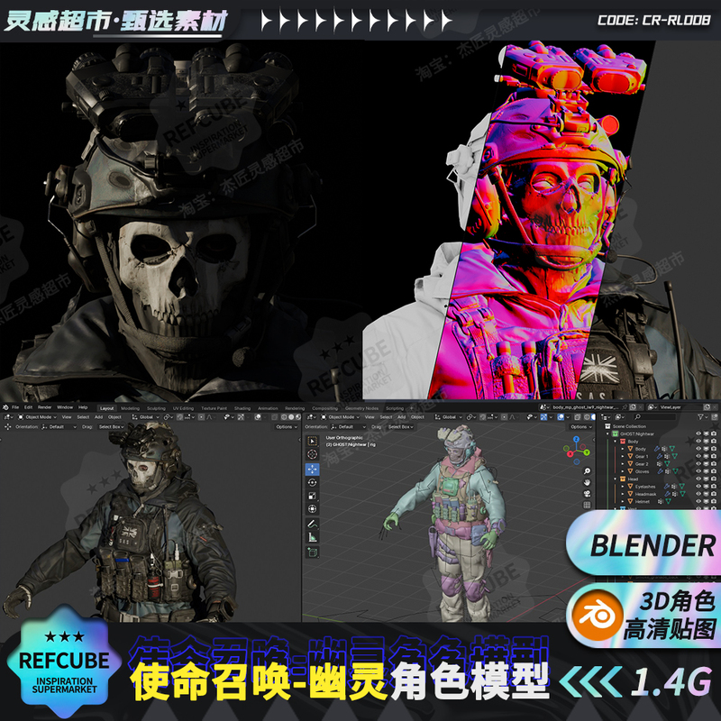The width and height of the screenshot is (721, 721).
Task: Click new ViewLayer icon in header
Action: pyautogui.click(x=707, y=407)
